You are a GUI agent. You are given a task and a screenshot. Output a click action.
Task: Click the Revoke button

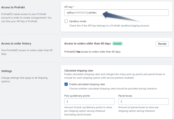[x=162, y=44]
